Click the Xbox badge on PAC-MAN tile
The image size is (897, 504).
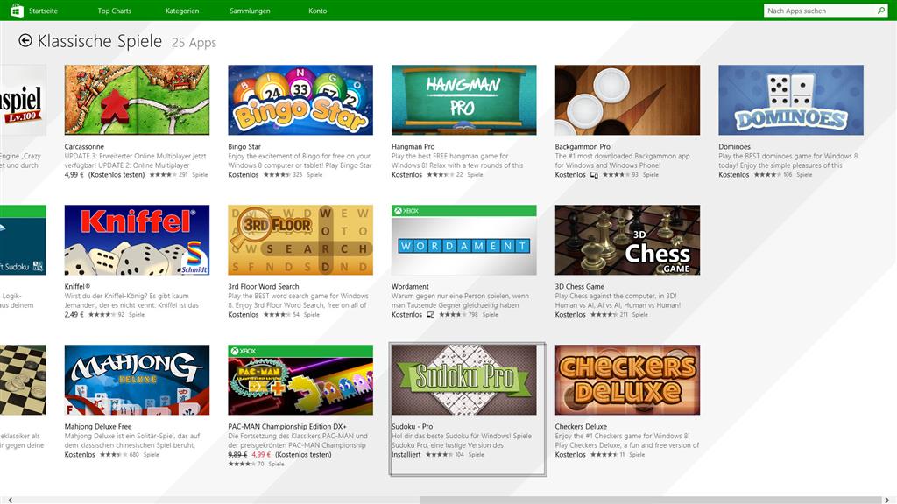click(x=244, y=351)
